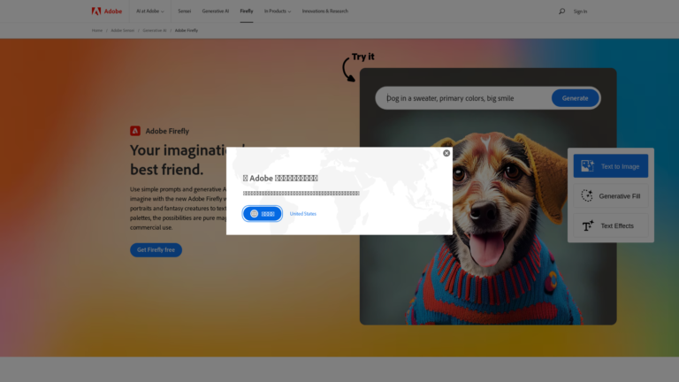Open the Sensei nav item
Screen dimensions: 679x382
[x=185, y=11]
